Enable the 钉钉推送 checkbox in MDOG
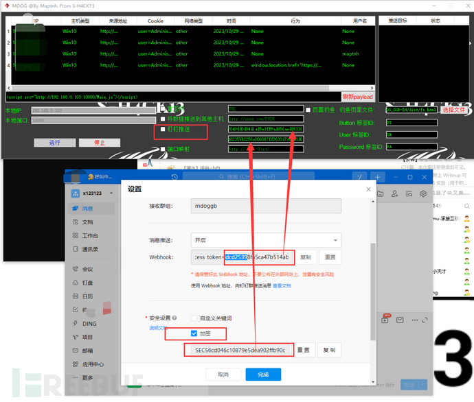 pos(163,129)
